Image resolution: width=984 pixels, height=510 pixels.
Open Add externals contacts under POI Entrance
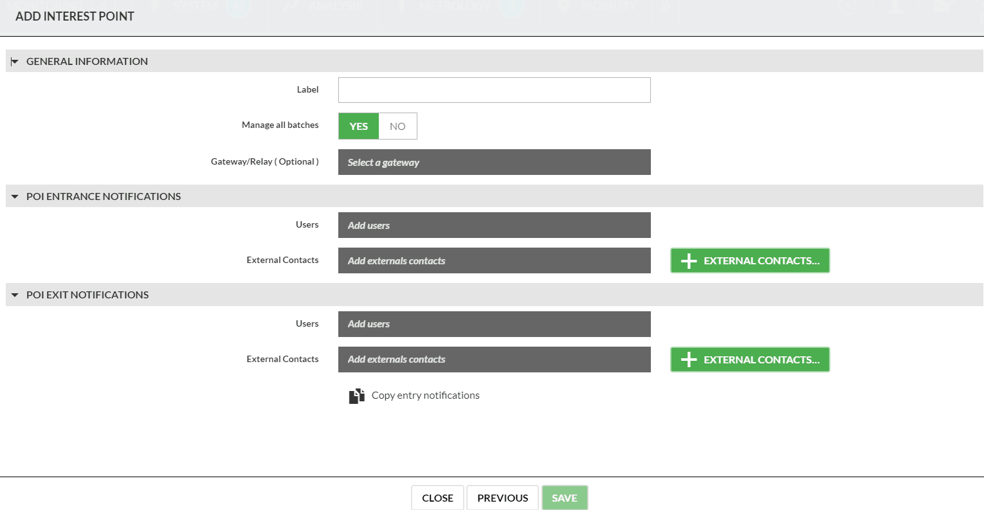pos(494,260)
